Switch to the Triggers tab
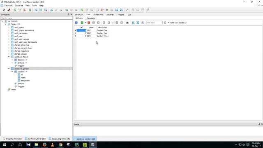 pos(121,15)
